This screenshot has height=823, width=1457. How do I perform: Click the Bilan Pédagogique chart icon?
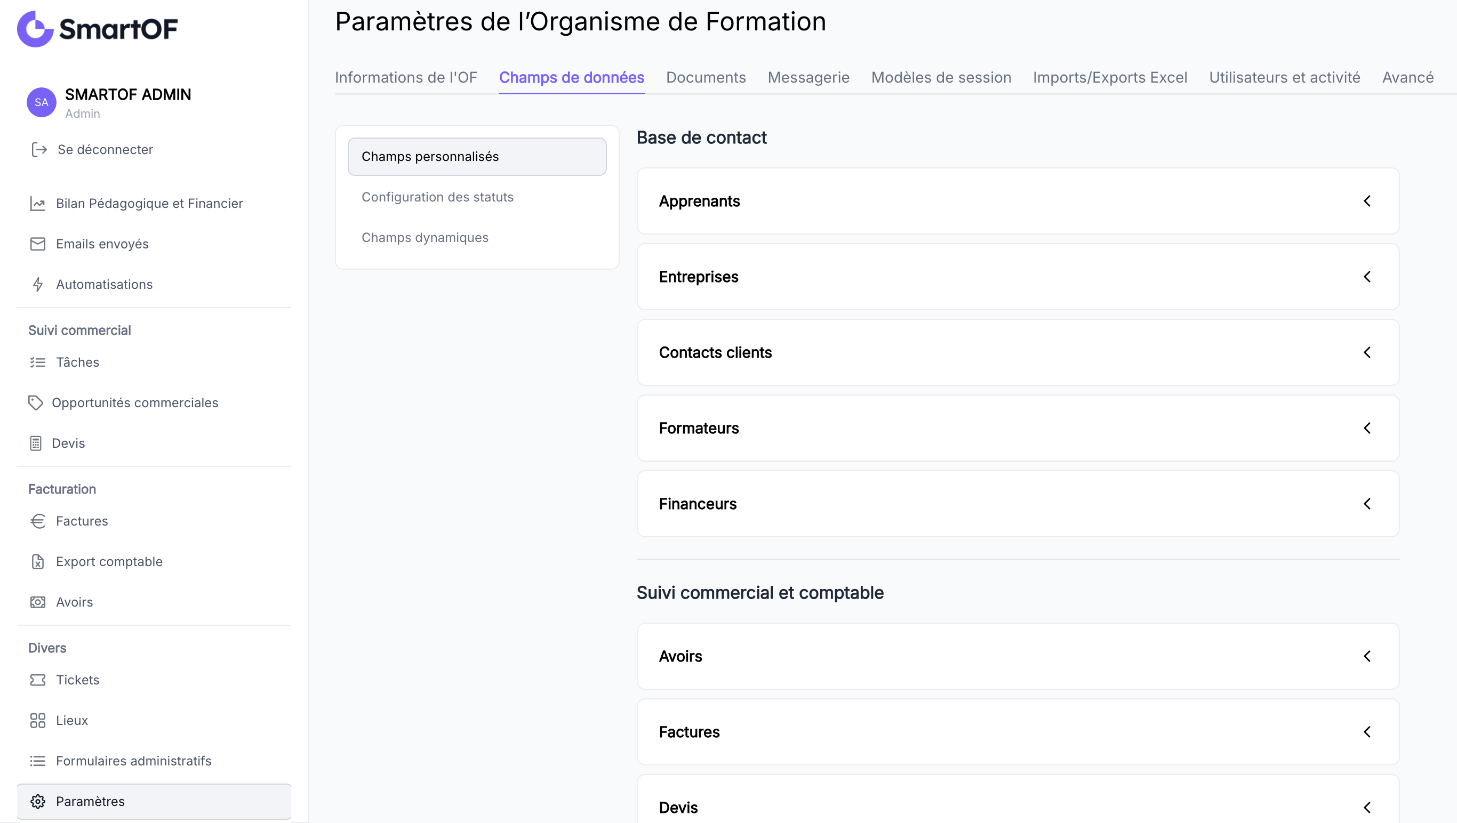point(37,204)
